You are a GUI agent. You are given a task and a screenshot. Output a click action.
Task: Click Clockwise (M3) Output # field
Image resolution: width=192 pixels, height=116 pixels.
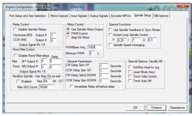[x=54, y=35]
